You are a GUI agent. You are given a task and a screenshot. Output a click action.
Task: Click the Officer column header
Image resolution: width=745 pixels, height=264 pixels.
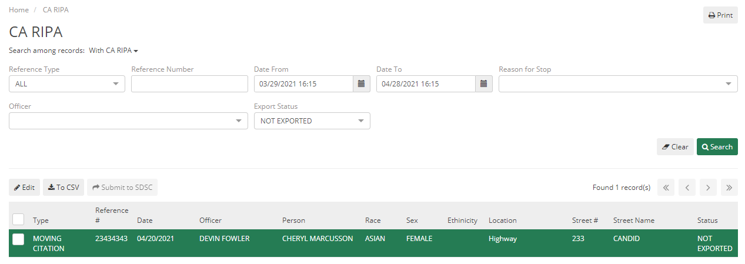click(x=211, y=220)
